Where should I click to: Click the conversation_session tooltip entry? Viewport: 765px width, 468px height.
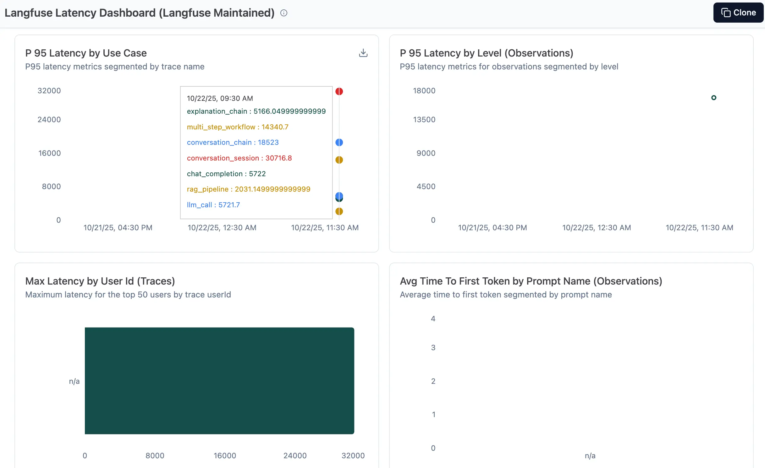click(239, 158)
